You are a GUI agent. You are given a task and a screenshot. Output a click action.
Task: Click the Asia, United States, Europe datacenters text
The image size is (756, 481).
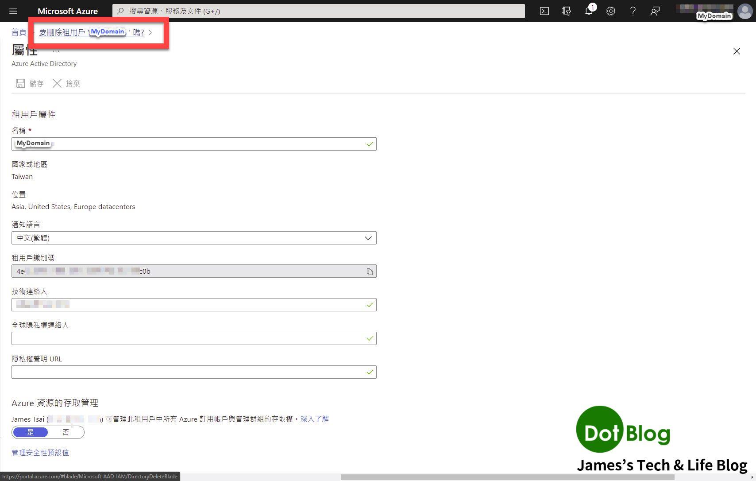pos(73,207)
